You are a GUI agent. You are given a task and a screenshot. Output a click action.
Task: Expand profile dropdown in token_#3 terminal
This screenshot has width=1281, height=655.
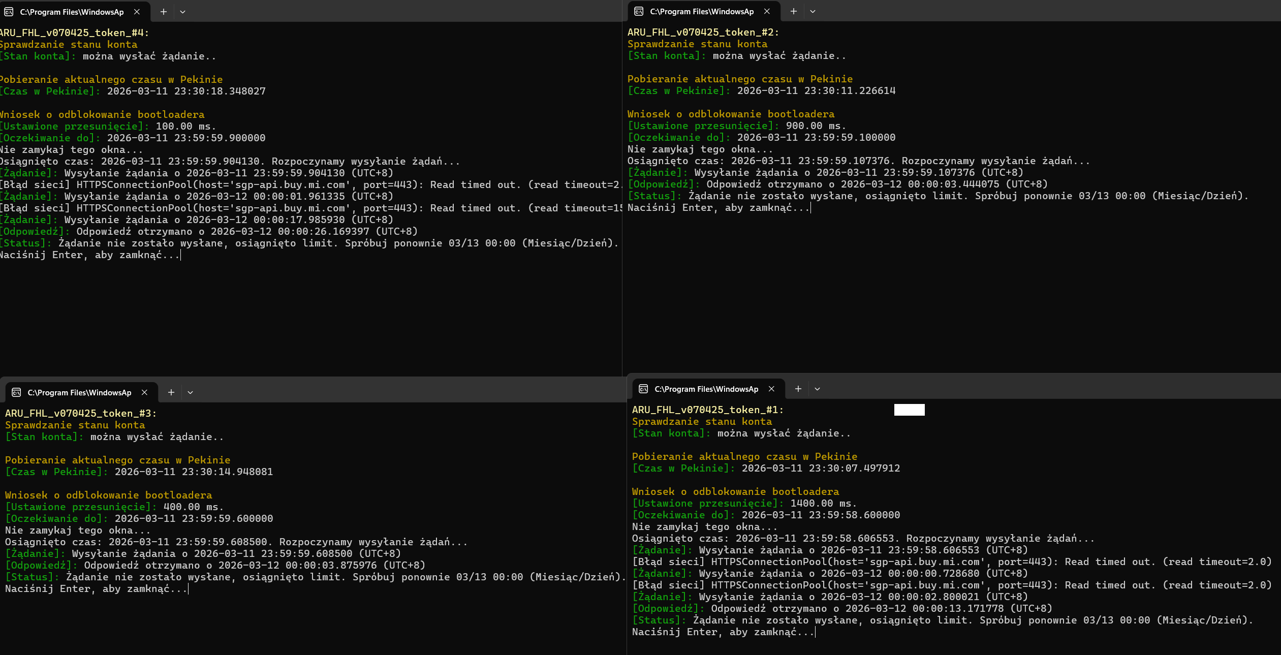pyautogui.click(x=190, y=392)
